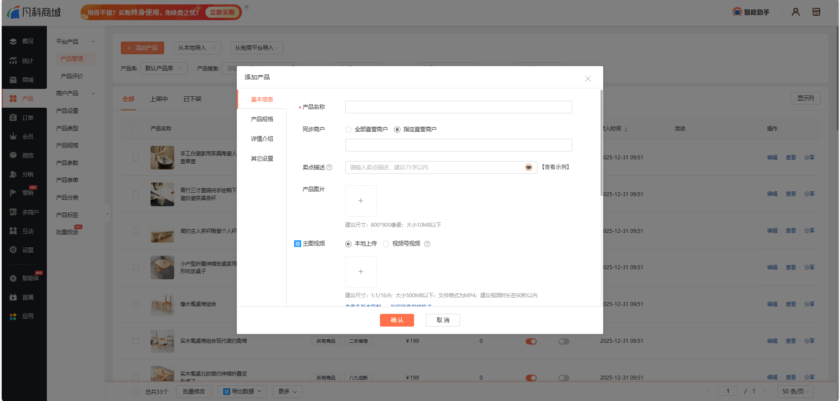Expand the 从本地导入 dropdown
This screenshot has width=840, height=401.
[x=197, y=48]
